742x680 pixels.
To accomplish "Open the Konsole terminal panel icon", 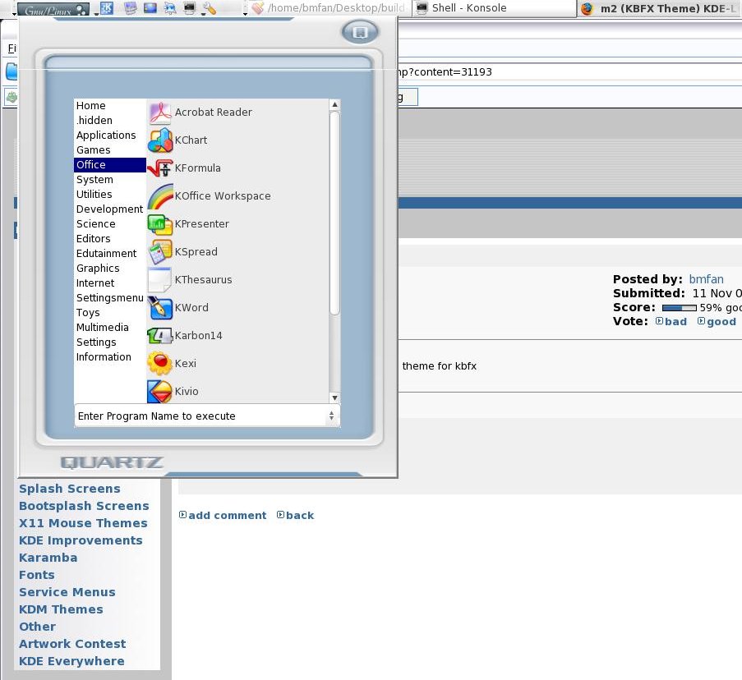I will point(189,8).
